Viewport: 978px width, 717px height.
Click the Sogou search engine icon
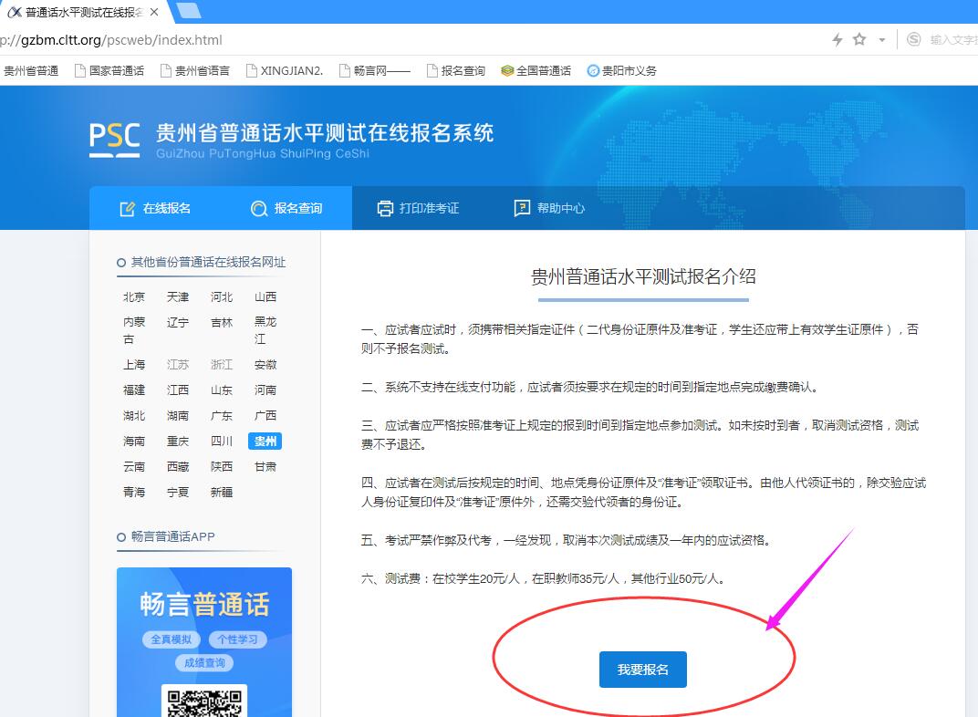(913, 39)
